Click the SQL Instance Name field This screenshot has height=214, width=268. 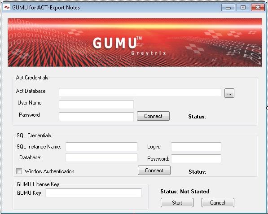tap(101, 147)
